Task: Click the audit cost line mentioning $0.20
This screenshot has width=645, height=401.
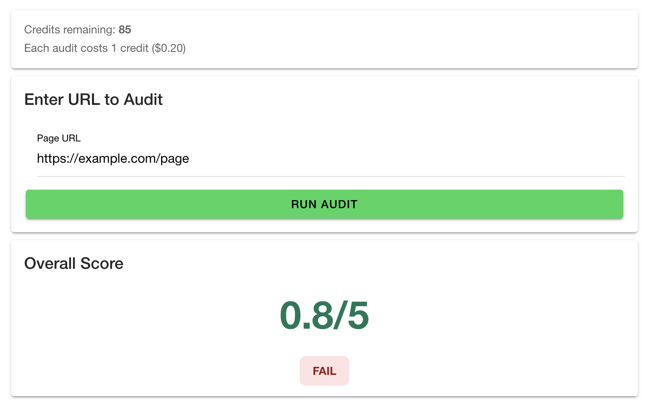Action: point(105,48)
